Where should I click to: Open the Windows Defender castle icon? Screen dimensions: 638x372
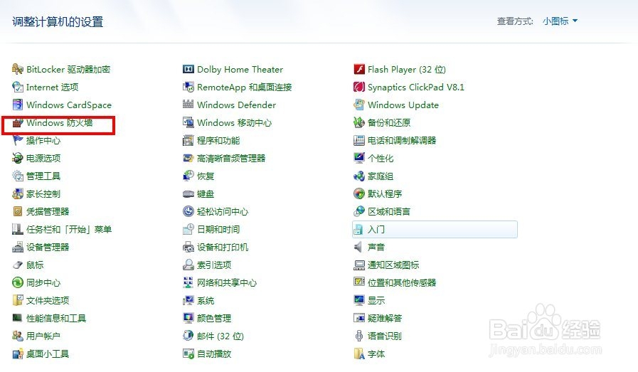coord(188,105)
